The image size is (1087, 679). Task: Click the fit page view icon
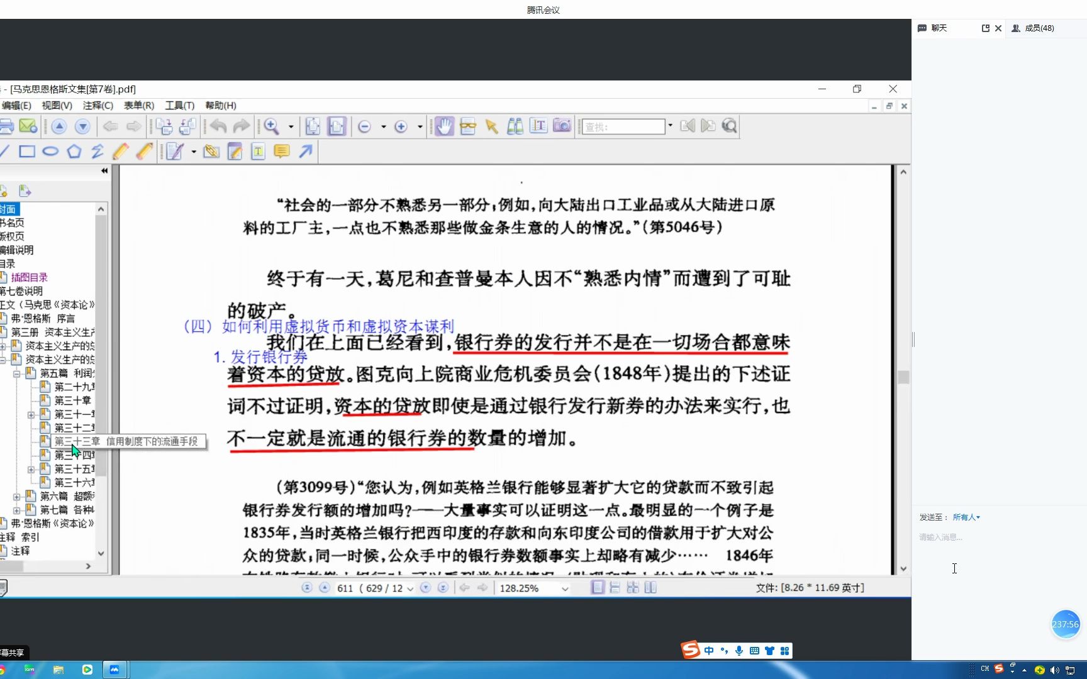pos(313,126)
